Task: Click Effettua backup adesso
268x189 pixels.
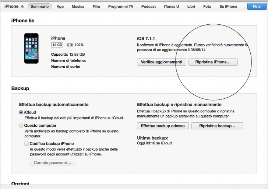Action: [x=163, y=126]
